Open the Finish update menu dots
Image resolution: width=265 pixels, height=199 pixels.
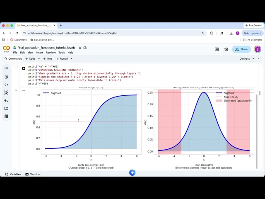[261, 33]
